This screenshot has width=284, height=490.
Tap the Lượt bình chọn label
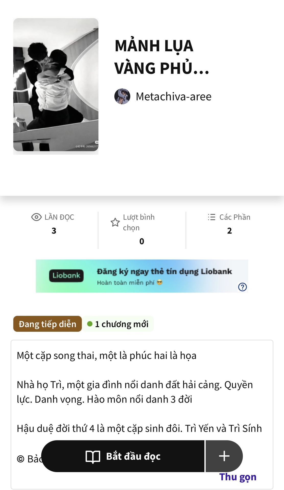click(x=139, y=222)
